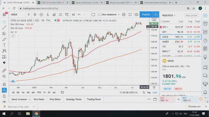The height and width of the screenshot is (117, 209).
Task: Select the trend line drawing tool
Action: 4,28
